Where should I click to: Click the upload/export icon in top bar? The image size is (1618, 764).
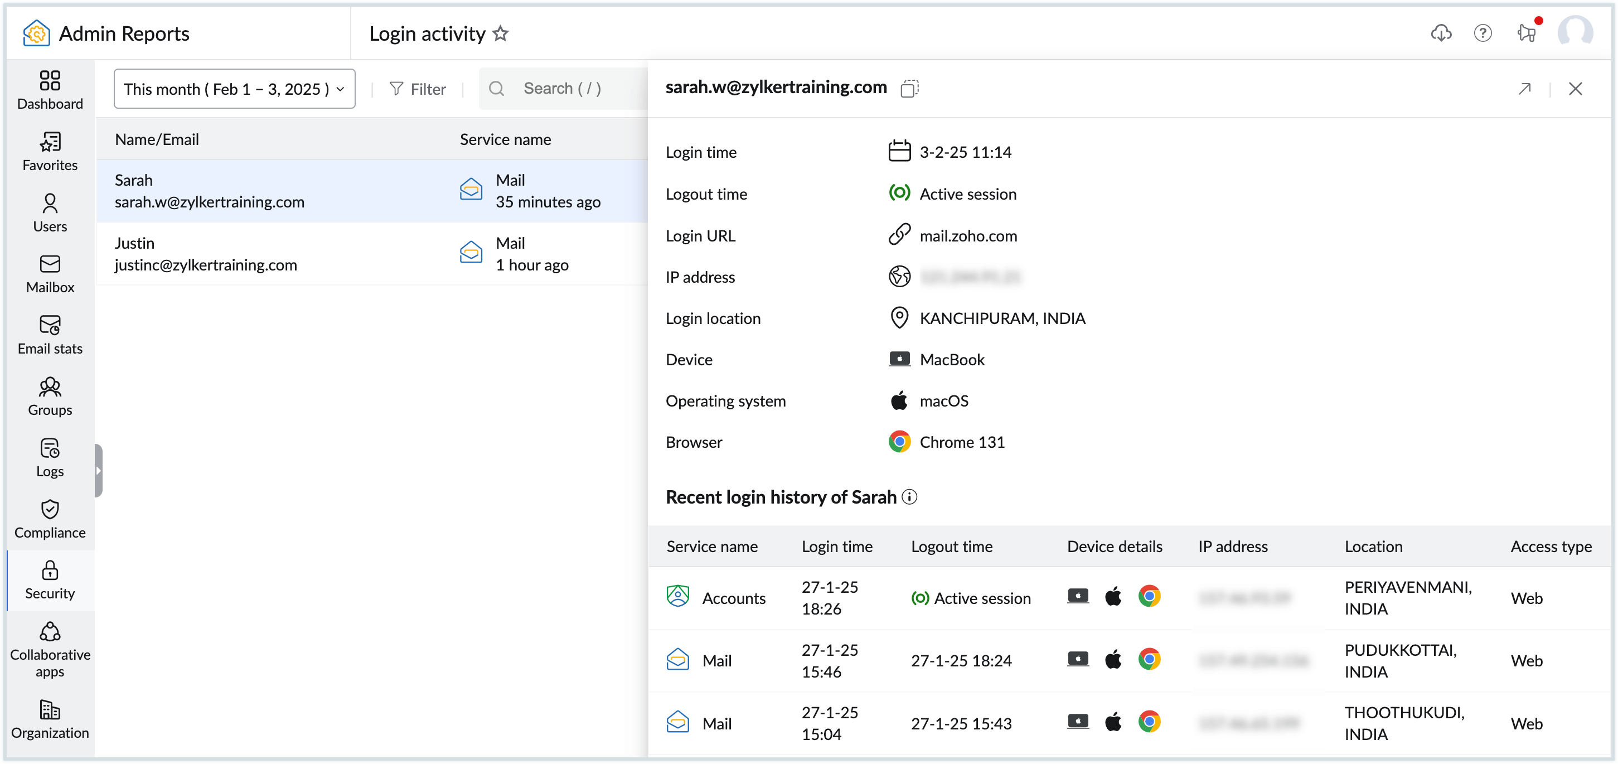pos(1440,34)
